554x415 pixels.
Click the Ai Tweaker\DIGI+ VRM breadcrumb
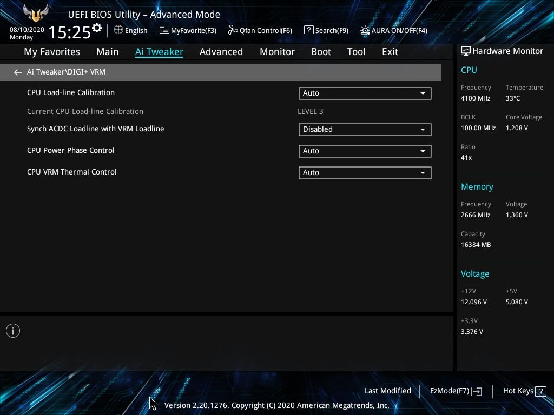(x=66, y=72)
